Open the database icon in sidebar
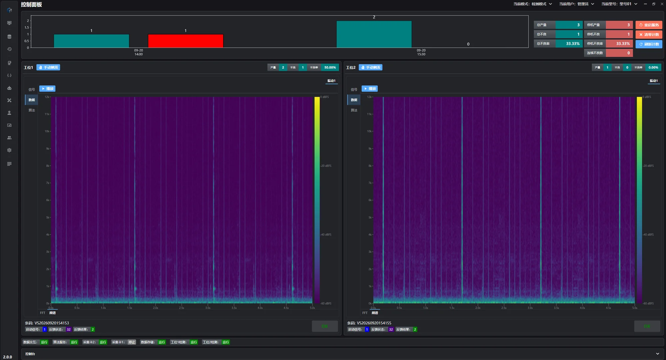The width and height of the screenshot is (666, 360). [x=9, y=37]
